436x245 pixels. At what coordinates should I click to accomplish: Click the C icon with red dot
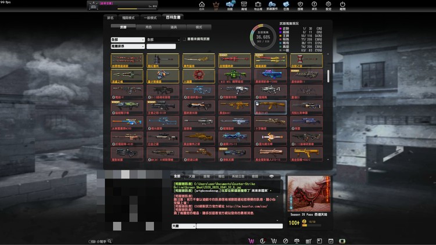[262, 241]
